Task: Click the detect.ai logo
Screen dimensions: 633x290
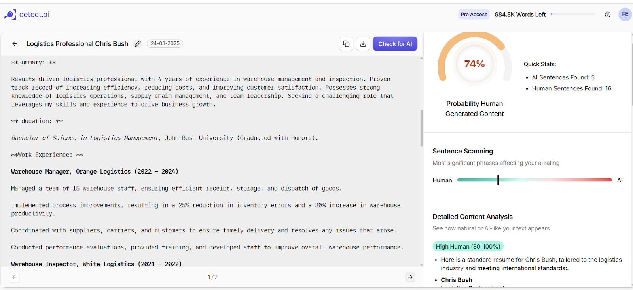Action: [27, 15]
